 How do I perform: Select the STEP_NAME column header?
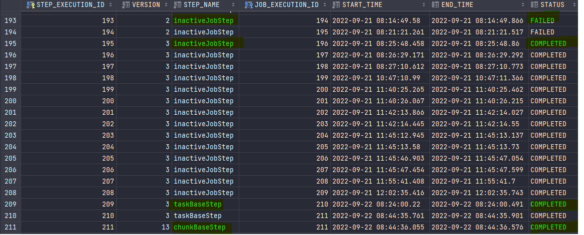(205, 5)
